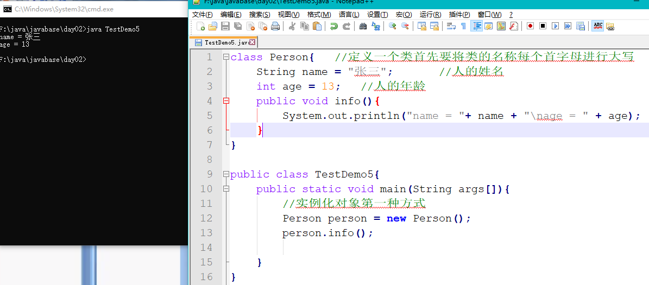The height and width of the screenshot is (285, 649).
Task: Click the Synchronize horizontal scrolling icon
Action: [434, 27]
